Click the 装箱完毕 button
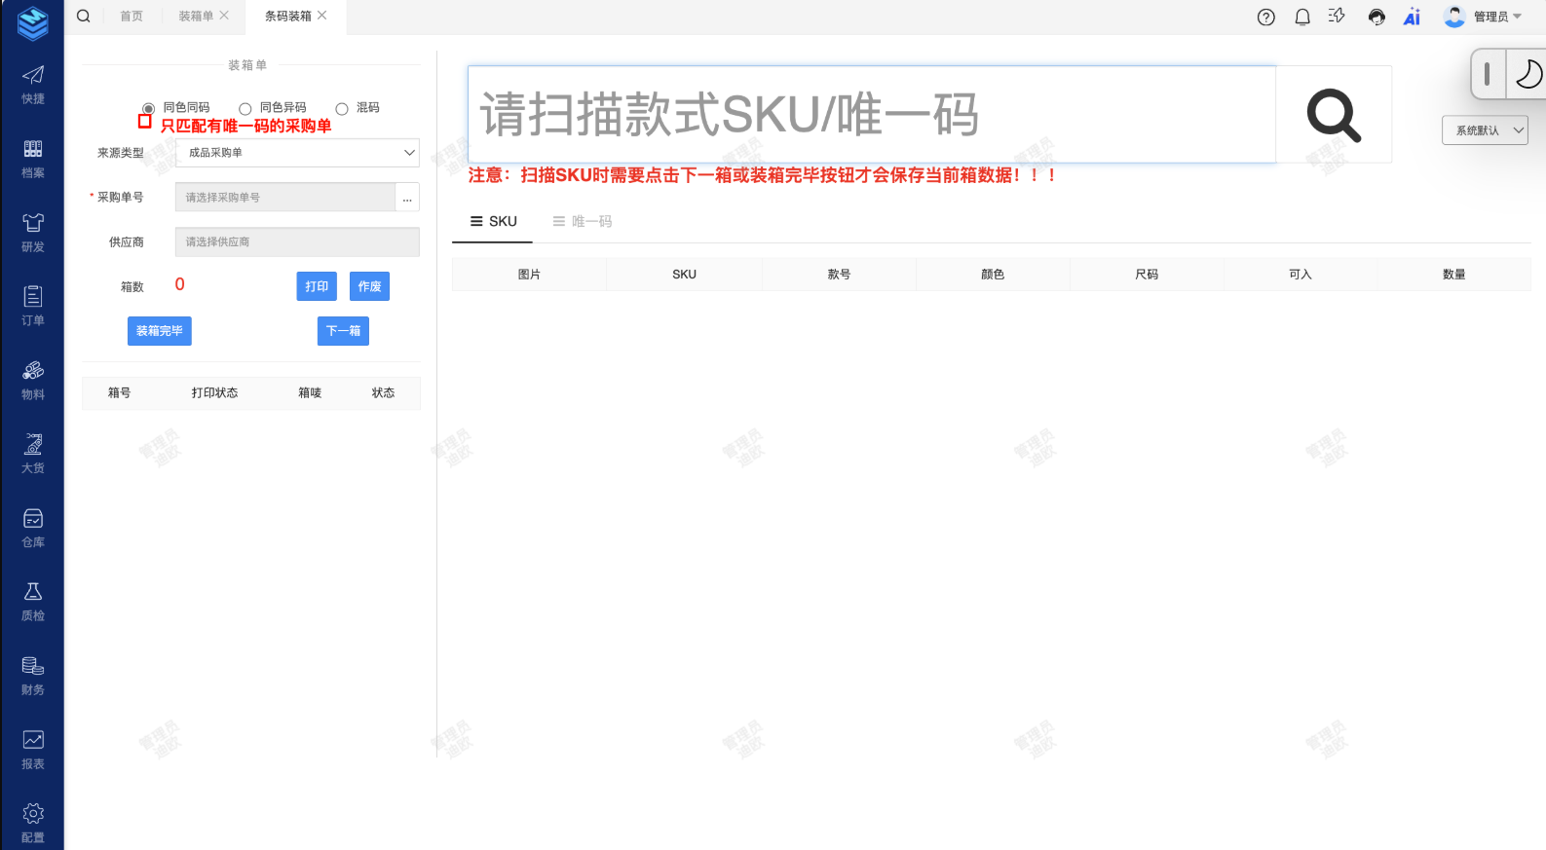This screenshot has height=850, width=1546. pyautogui.click(x=159, y=331)
